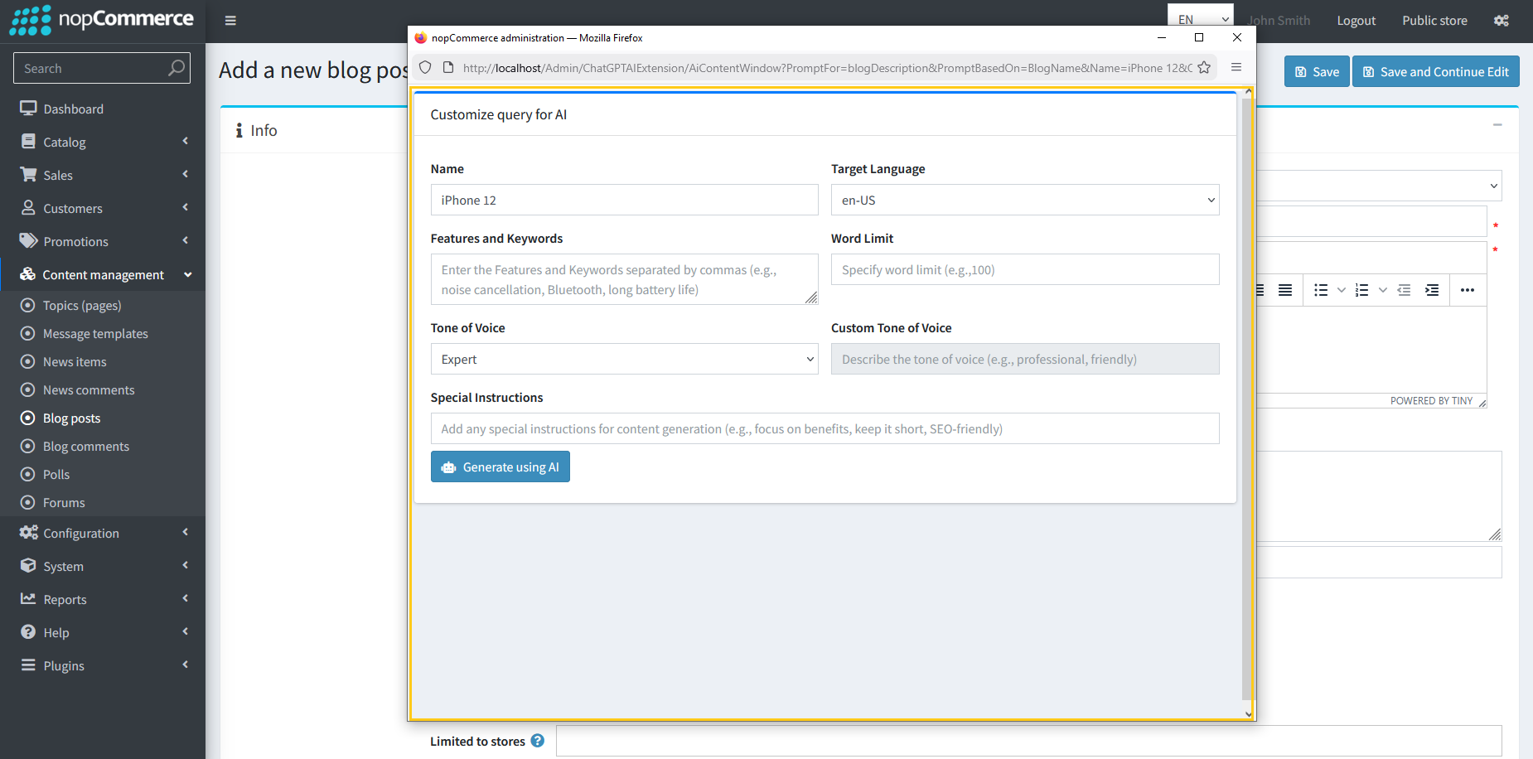Click the Generate using AI button

coord(500,467)
